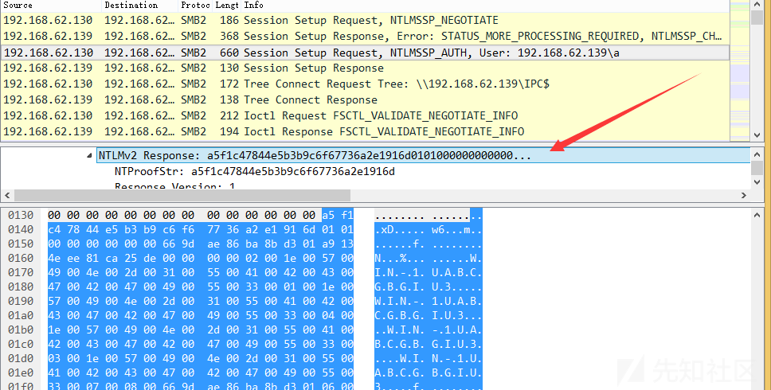The image size is (771, 390).
Task: Sort by the Protocol column header
Action: coord(196,6)
